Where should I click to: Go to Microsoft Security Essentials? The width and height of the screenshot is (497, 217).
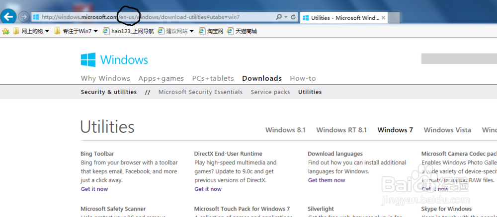tap(201, 92)
